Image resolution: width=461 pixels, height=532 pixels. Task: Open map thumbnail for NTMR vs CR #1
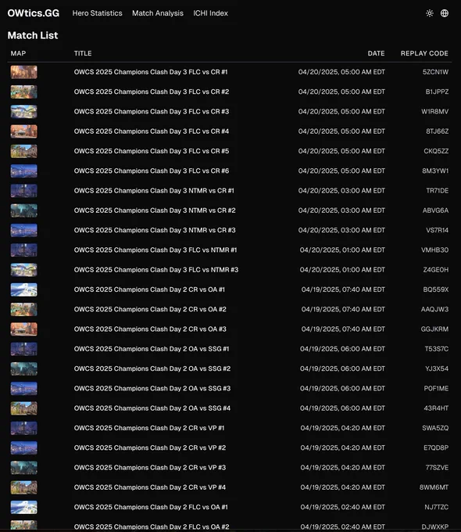pos(23,191)
